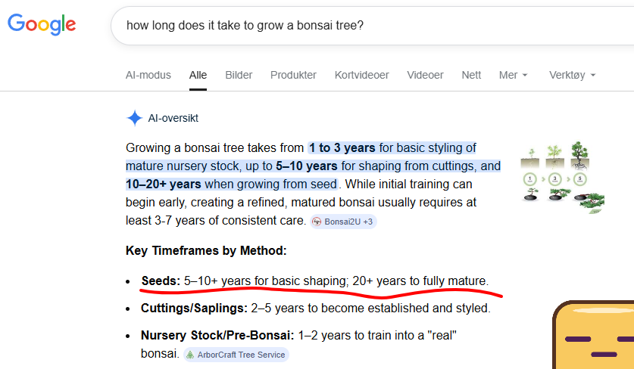Click the underlined Seeds bullet text
Image resolution: width=634 pixels, height=369 pixels.
[314, 281]
